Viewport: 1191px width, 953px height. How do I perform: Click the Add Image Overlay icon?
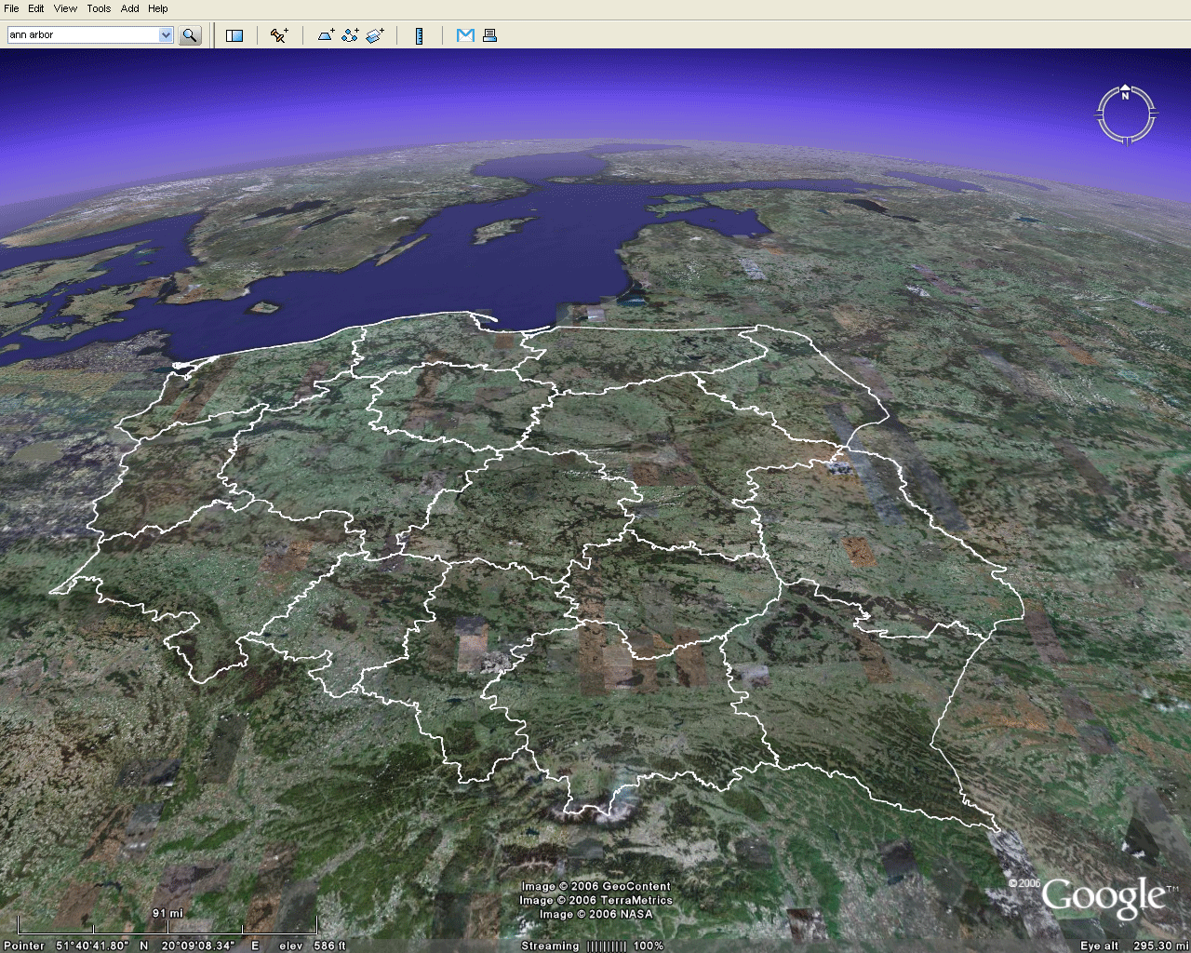coord(375,35)
